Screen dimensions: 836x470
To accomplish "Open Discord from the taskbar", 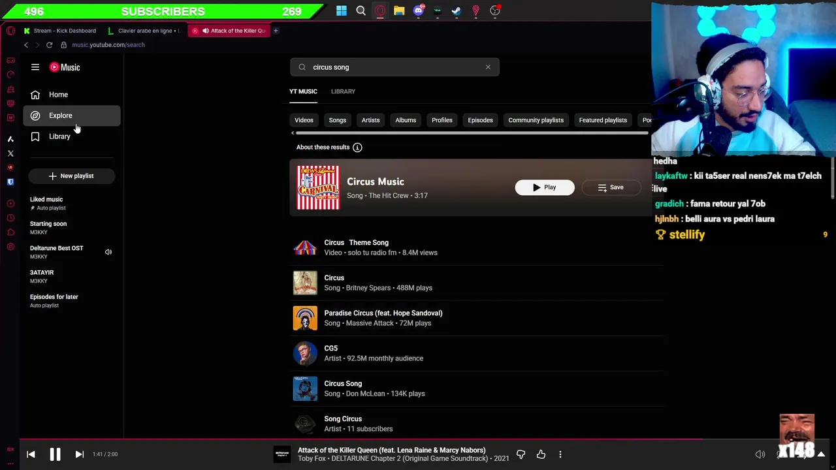I will pos(419,10).
